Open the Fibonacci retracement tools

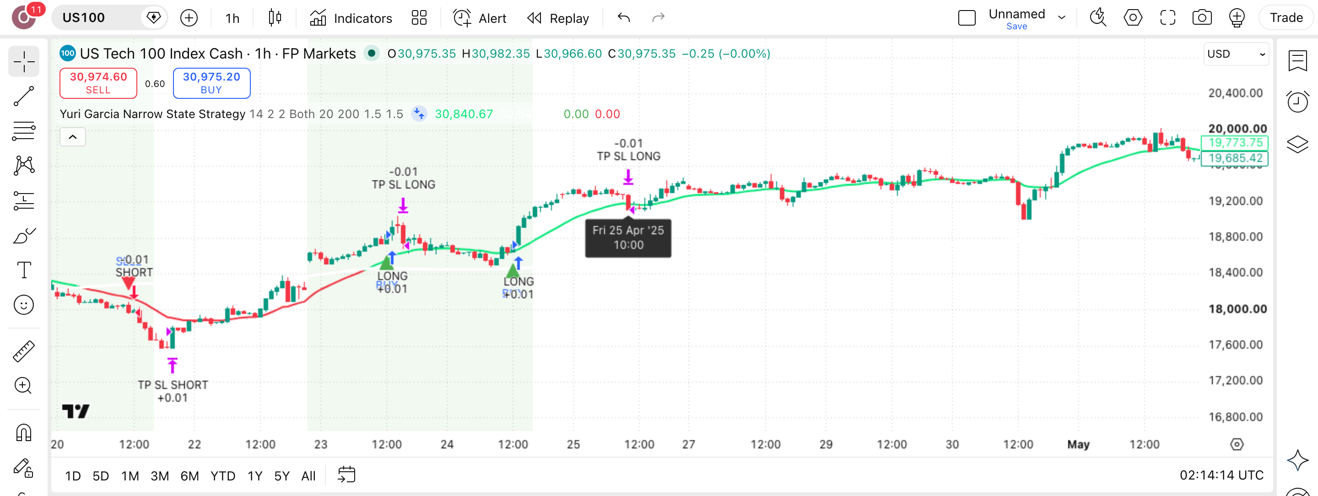[x=23, y=131]
